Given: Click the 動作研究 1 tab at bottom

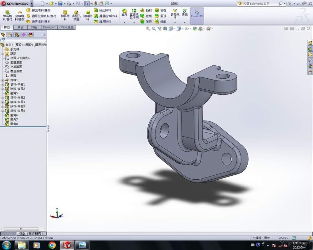Looking at the screenshot, I should [37, 233].
